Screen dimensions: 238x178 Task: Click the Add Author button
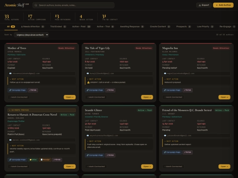(223, 5)
